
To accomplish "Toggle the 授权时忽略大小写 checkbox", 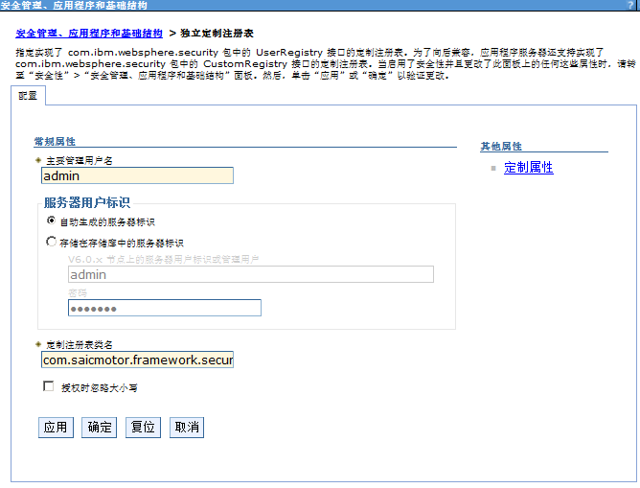I will tap(49, 386).
